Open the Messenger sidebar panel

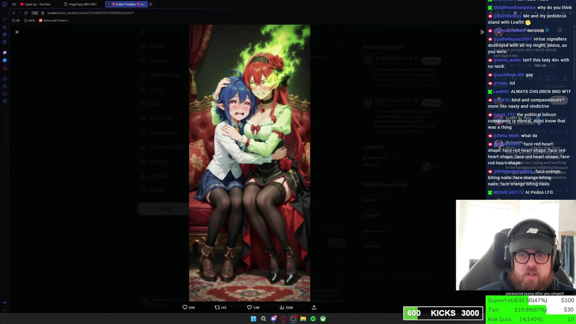tap(4, 60)
